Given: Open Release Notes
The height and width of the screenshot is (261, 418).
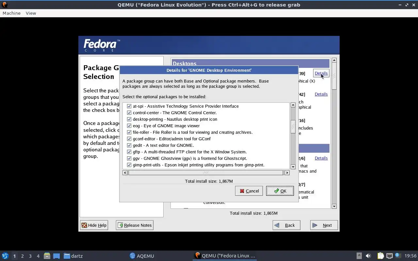Looking at the screenshot, I should 135,225.
